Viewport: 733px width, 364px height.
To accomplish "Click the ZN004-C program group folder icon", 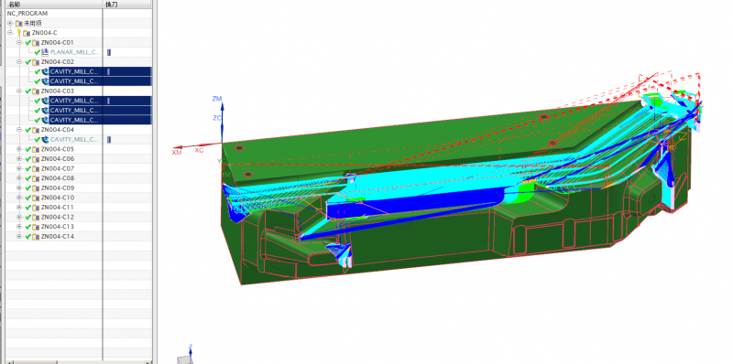I will coord(27,33).
